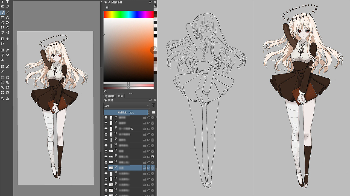Screen dimensions: 350x196
Task: Select the Transform tool
Action: pos(2,39)
